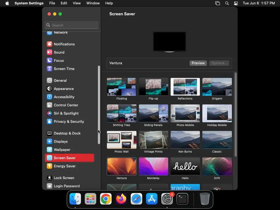This screenshot has width=280, height=210.
Task: Choose the Holiday Mobile screen saver
Action: (217, 113)
